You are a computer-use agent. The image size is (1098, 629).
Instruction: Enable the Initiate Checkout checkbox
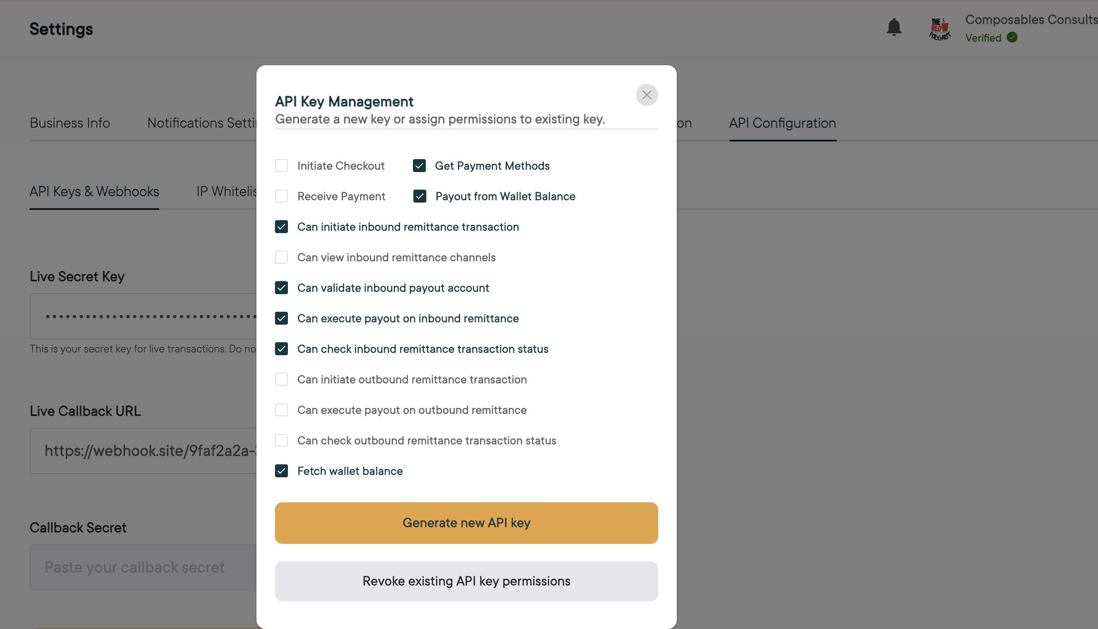click(281, 166)
